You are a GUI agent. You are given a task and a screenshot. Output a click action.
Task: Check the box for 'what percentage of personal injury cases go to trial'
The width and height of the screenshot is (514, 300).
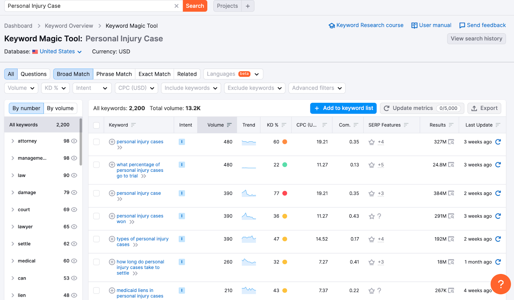(96, 165)
